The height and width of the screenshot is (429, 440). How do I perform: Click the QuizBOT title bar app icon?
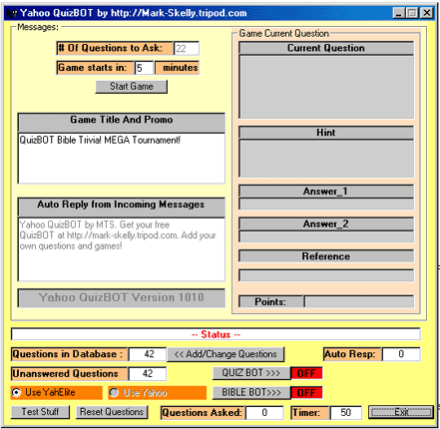12,13
